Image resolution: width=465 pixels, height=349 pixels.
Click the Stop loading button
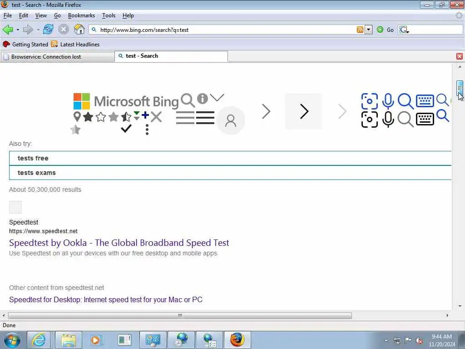63,30
